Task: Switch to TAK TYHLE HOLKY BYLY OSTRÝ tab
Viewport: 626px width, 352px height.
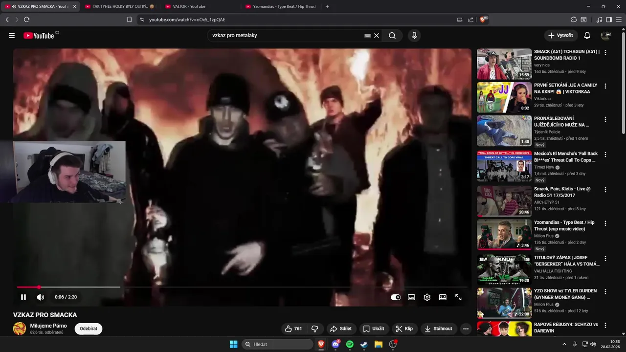Action: click(120, 6)
